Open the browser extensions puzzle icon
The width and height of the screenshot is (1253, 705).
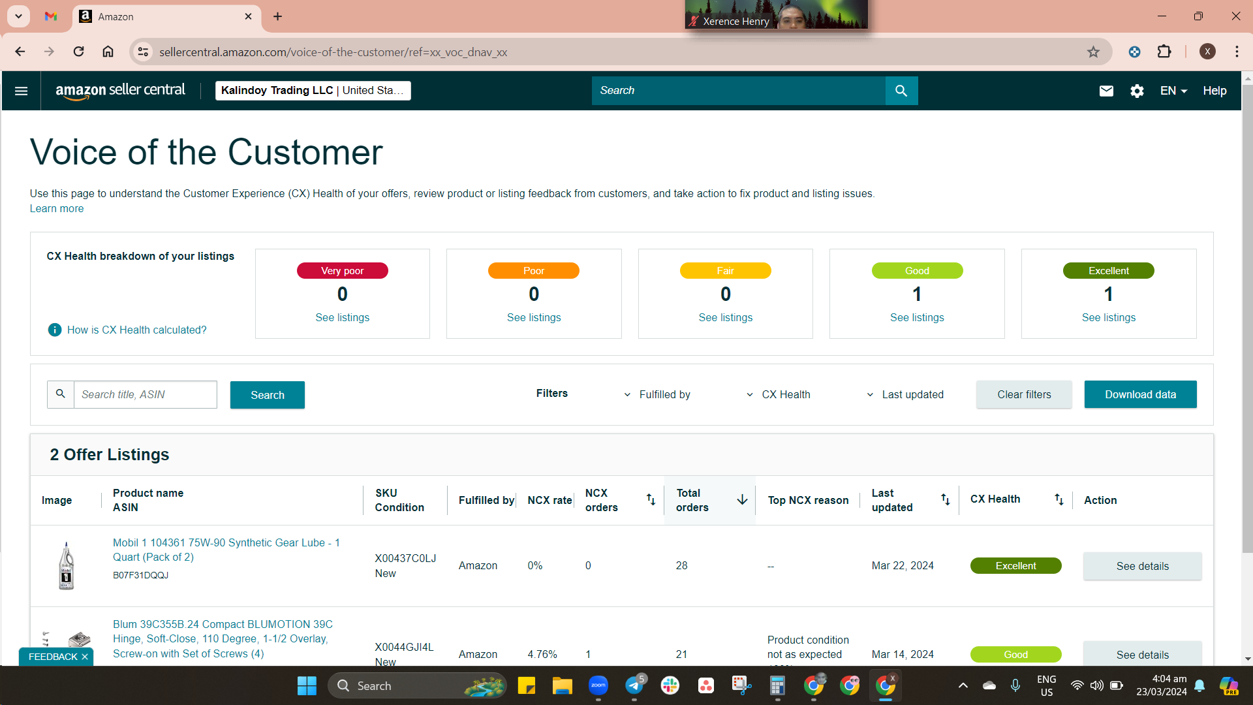pyautogui.click(x=1164, y=52)
